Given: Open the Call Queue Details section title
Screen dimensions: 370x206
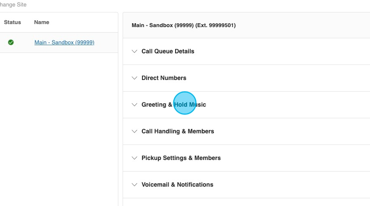Looking at the screenshot, I should coord(168,51).
